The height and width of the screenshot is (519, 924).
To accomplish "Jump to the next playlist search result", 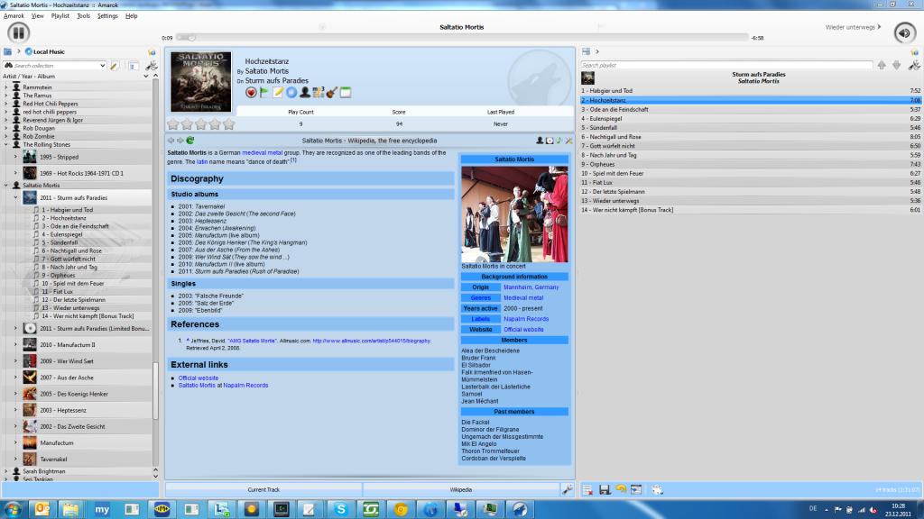I will coord(896,65).
